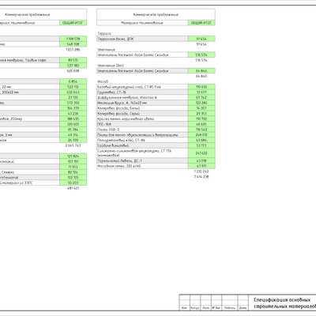Viewport: 316px width, 316px height.
Task: Click the grand total value 7 414 238
Action: tap(201, 177)
